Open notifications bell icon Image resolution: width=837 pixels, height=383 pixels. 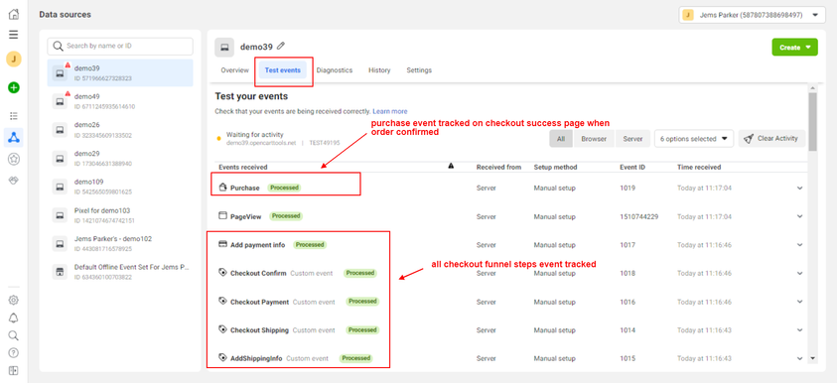(x=14, y=318)
